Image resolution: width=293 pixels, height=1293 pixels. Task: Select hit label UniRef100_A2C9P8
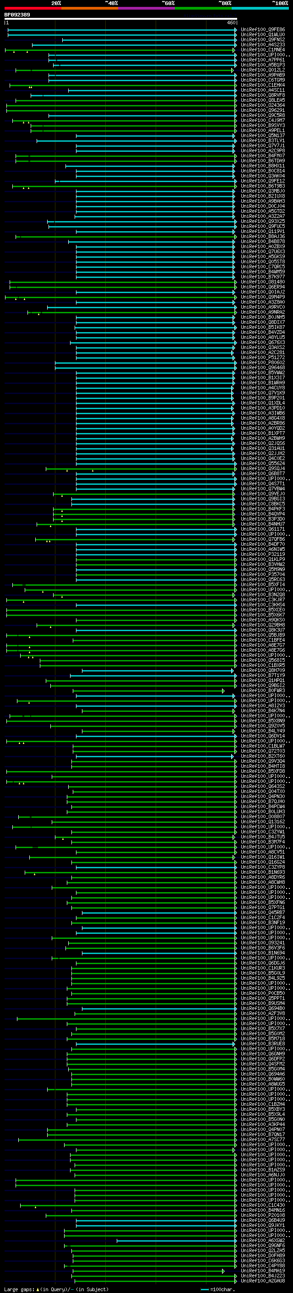tap(263, 150)
